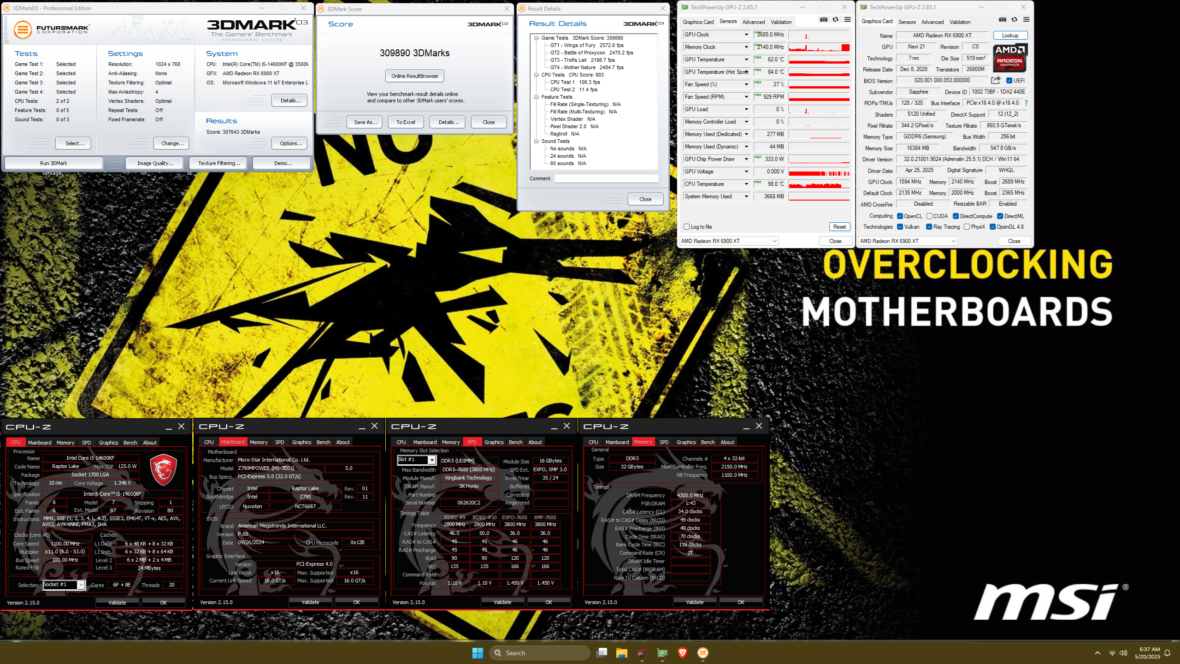Click Comment input field in Result Details

[606, 179]
